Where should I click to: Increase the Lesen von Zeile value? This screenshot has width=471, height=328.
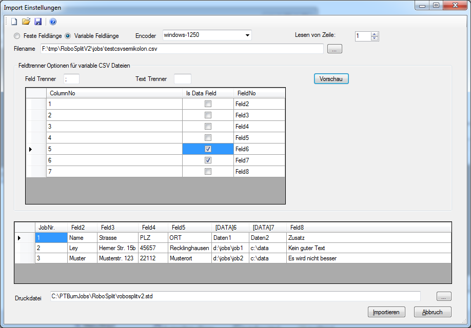[x=374, y=34]
